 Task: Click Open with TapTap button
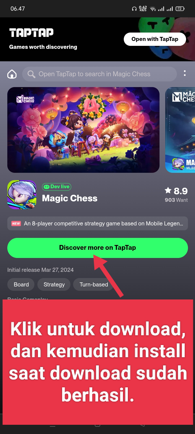click(x=155, y=39)
